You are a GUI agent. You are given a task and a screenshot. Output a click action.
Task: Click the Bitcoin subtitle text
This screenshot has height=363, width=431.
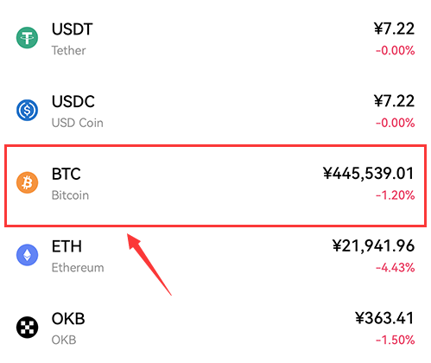pos(70,195)
